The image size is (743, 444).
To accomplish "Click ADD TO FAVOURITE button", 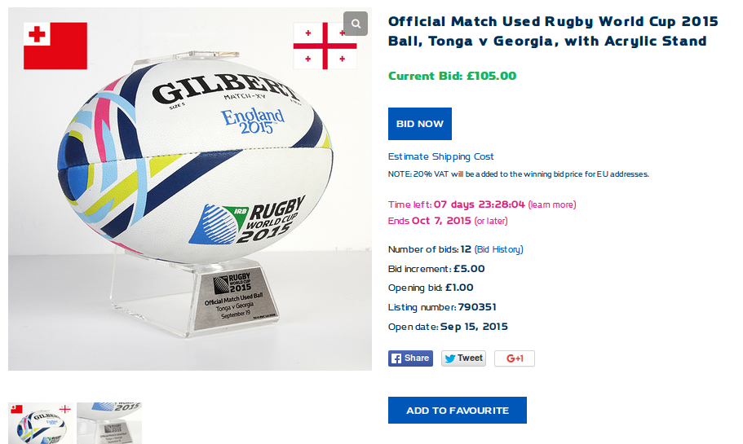I will click(458, 411).
